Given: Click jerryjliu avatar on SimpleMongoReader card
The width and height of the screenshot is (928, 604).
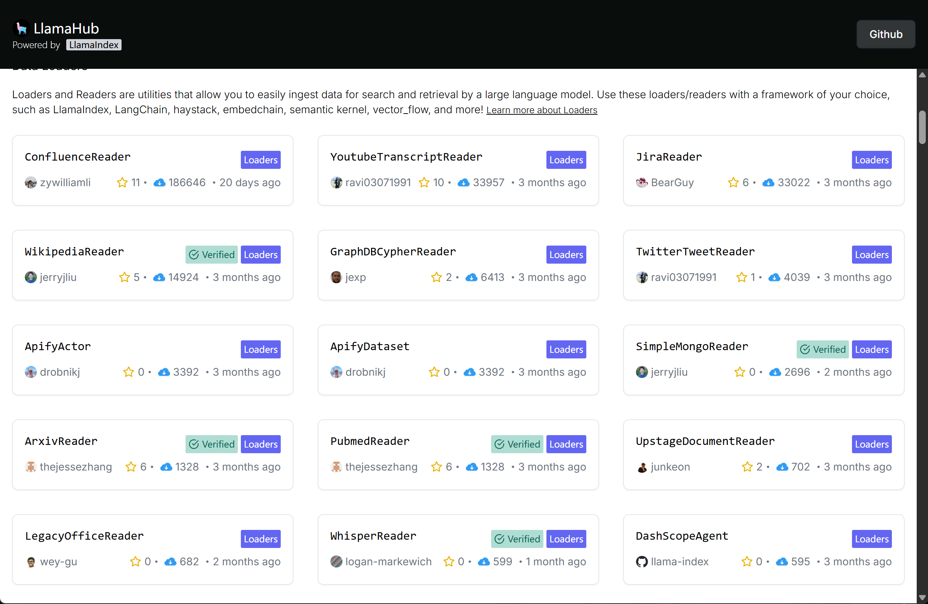Looking at the screenshot, I should (642, 372).
